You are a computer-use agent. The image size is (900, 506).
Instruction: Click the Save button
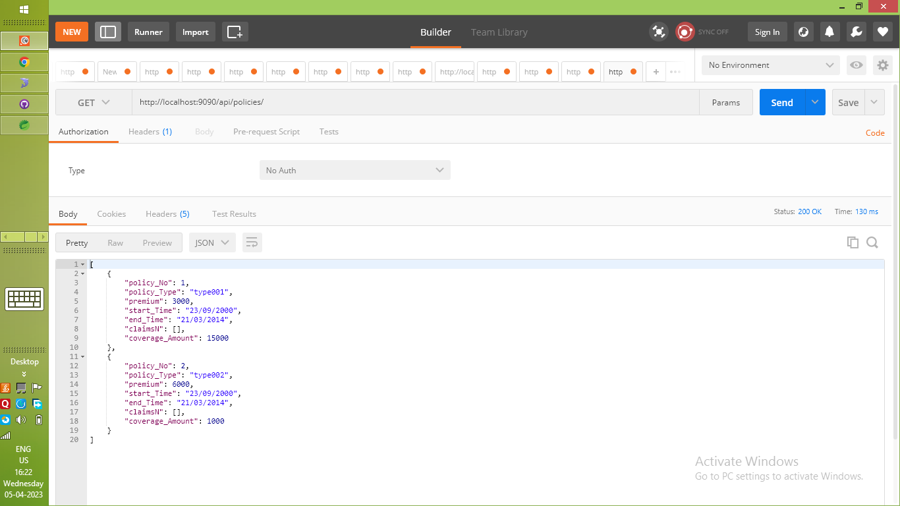(849, 103)
